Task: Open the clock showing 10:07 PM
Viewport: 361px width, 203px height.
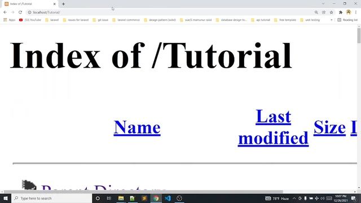Action: (x=341, y=198)
